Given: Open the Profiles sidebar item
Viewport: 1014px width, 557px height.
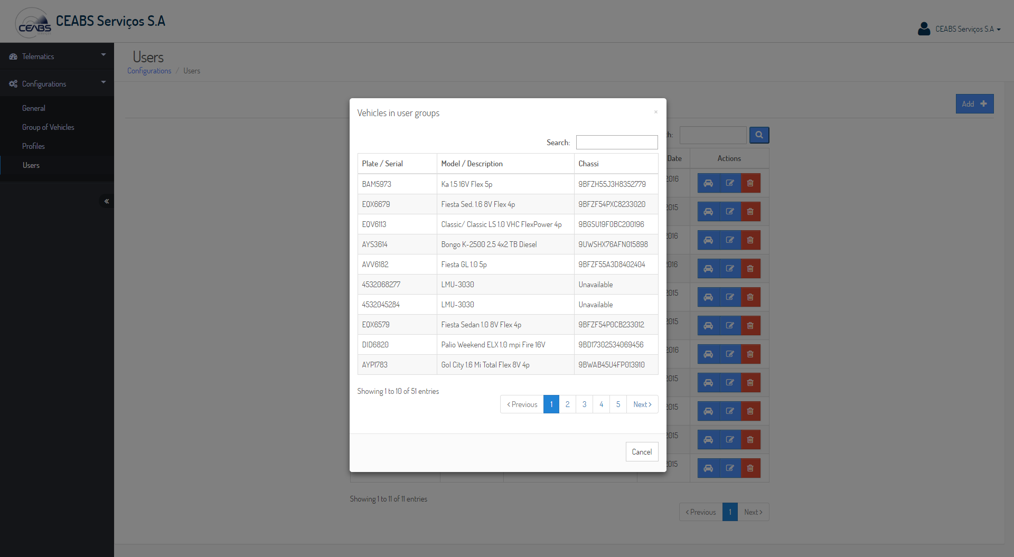Looking at the screenshot, I should point(33,146).
